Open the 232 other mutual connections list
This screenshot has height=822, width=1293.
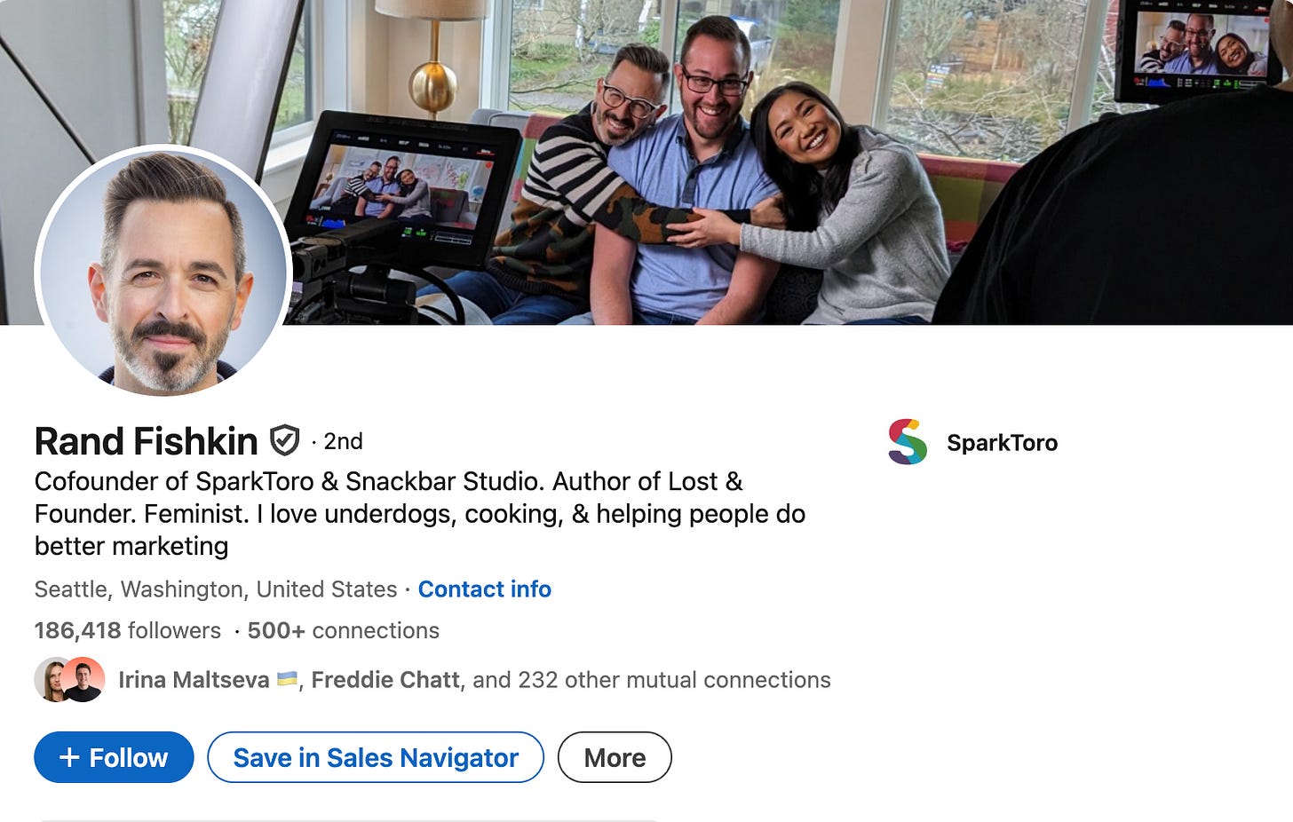click(x=652, y=680)
